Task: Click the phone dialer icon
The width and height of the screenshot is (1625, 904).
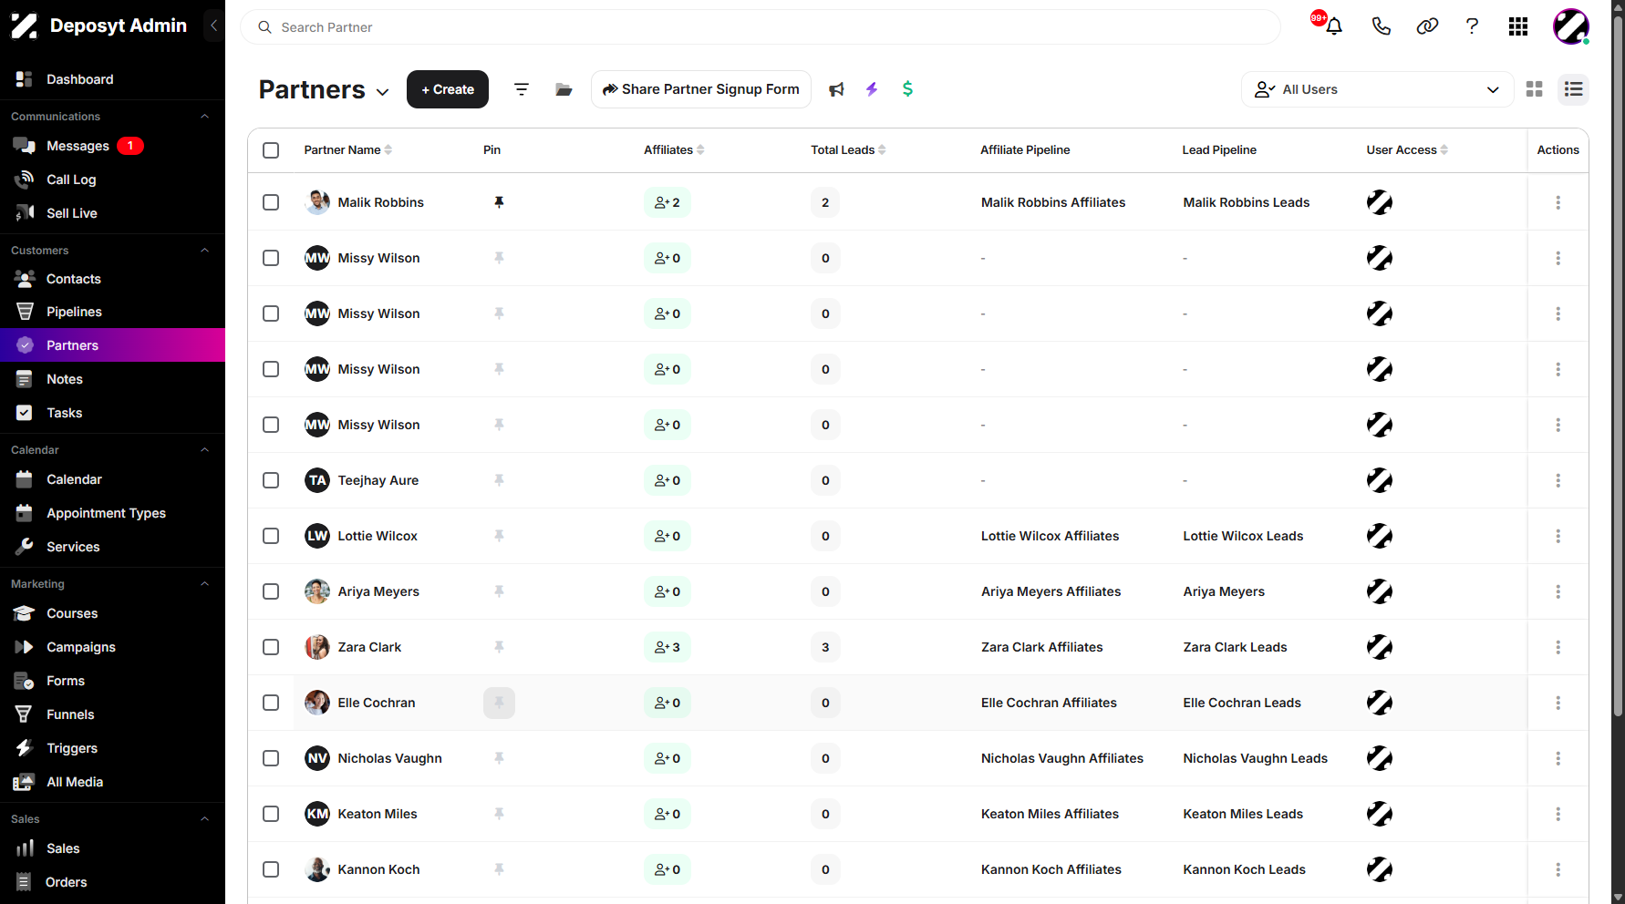Action: tap(1381, 26)
